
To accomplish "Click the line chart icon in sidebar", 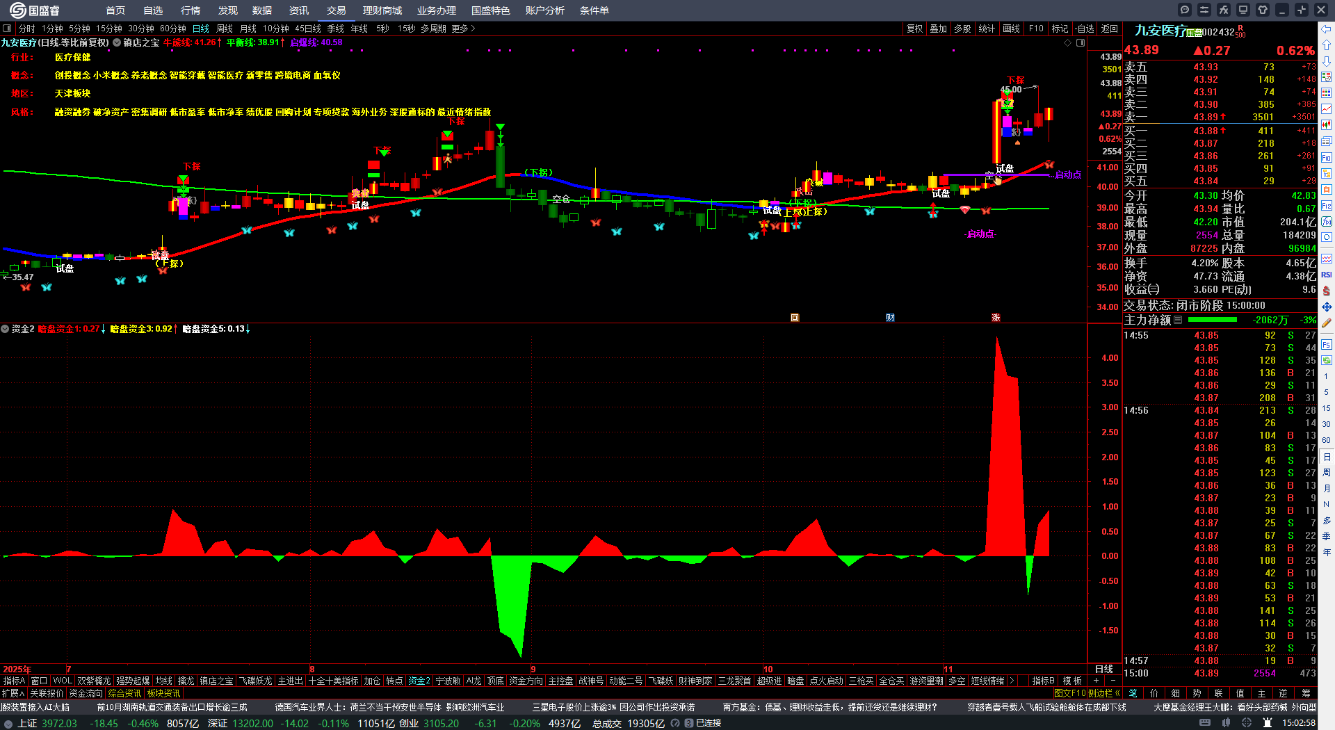I will [1327, 109].
